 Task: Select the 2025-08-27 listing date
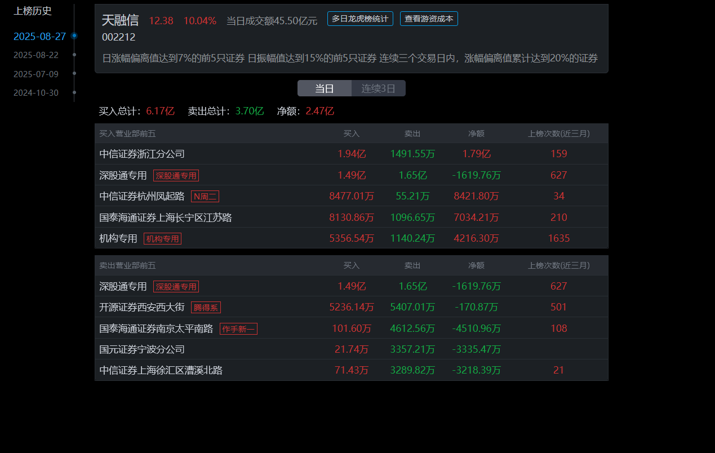[39, 37]
